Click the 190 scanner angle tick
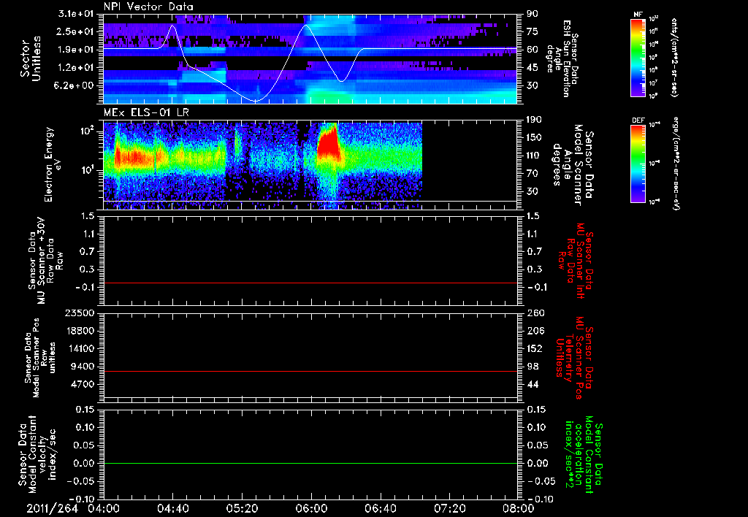The width and height of the screenshot is (748, 517). (x=534, y=120)
